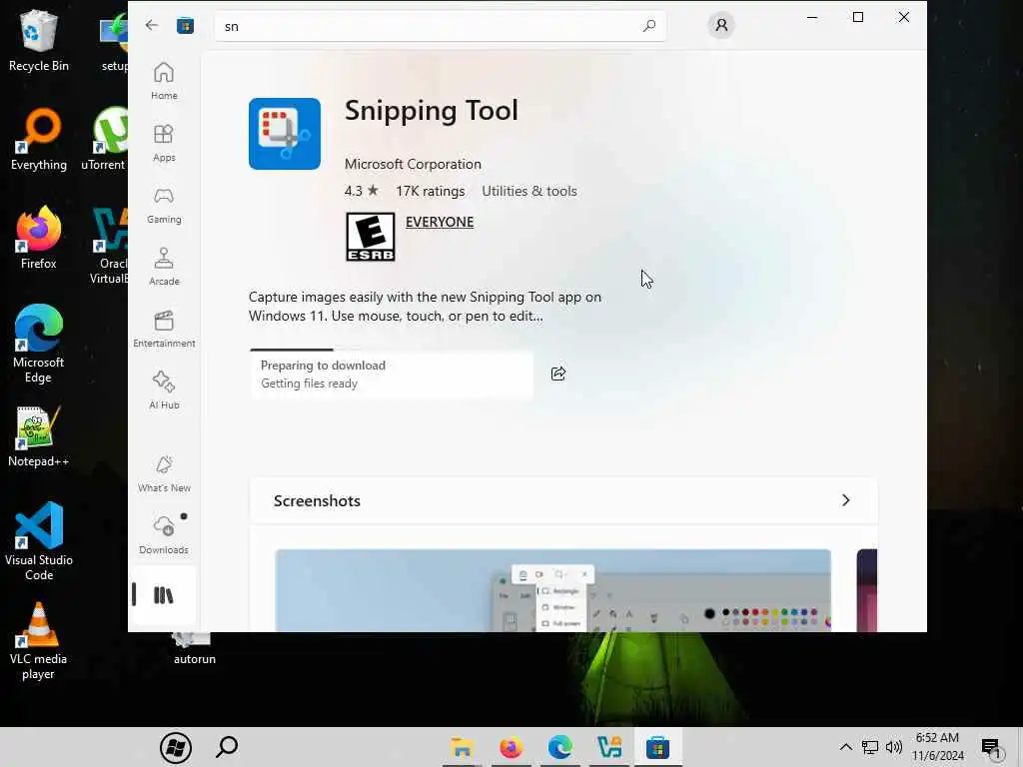Open VirtualBox from the taskbar
Viewport: 1023px width, 767px height.
(608, 747)
